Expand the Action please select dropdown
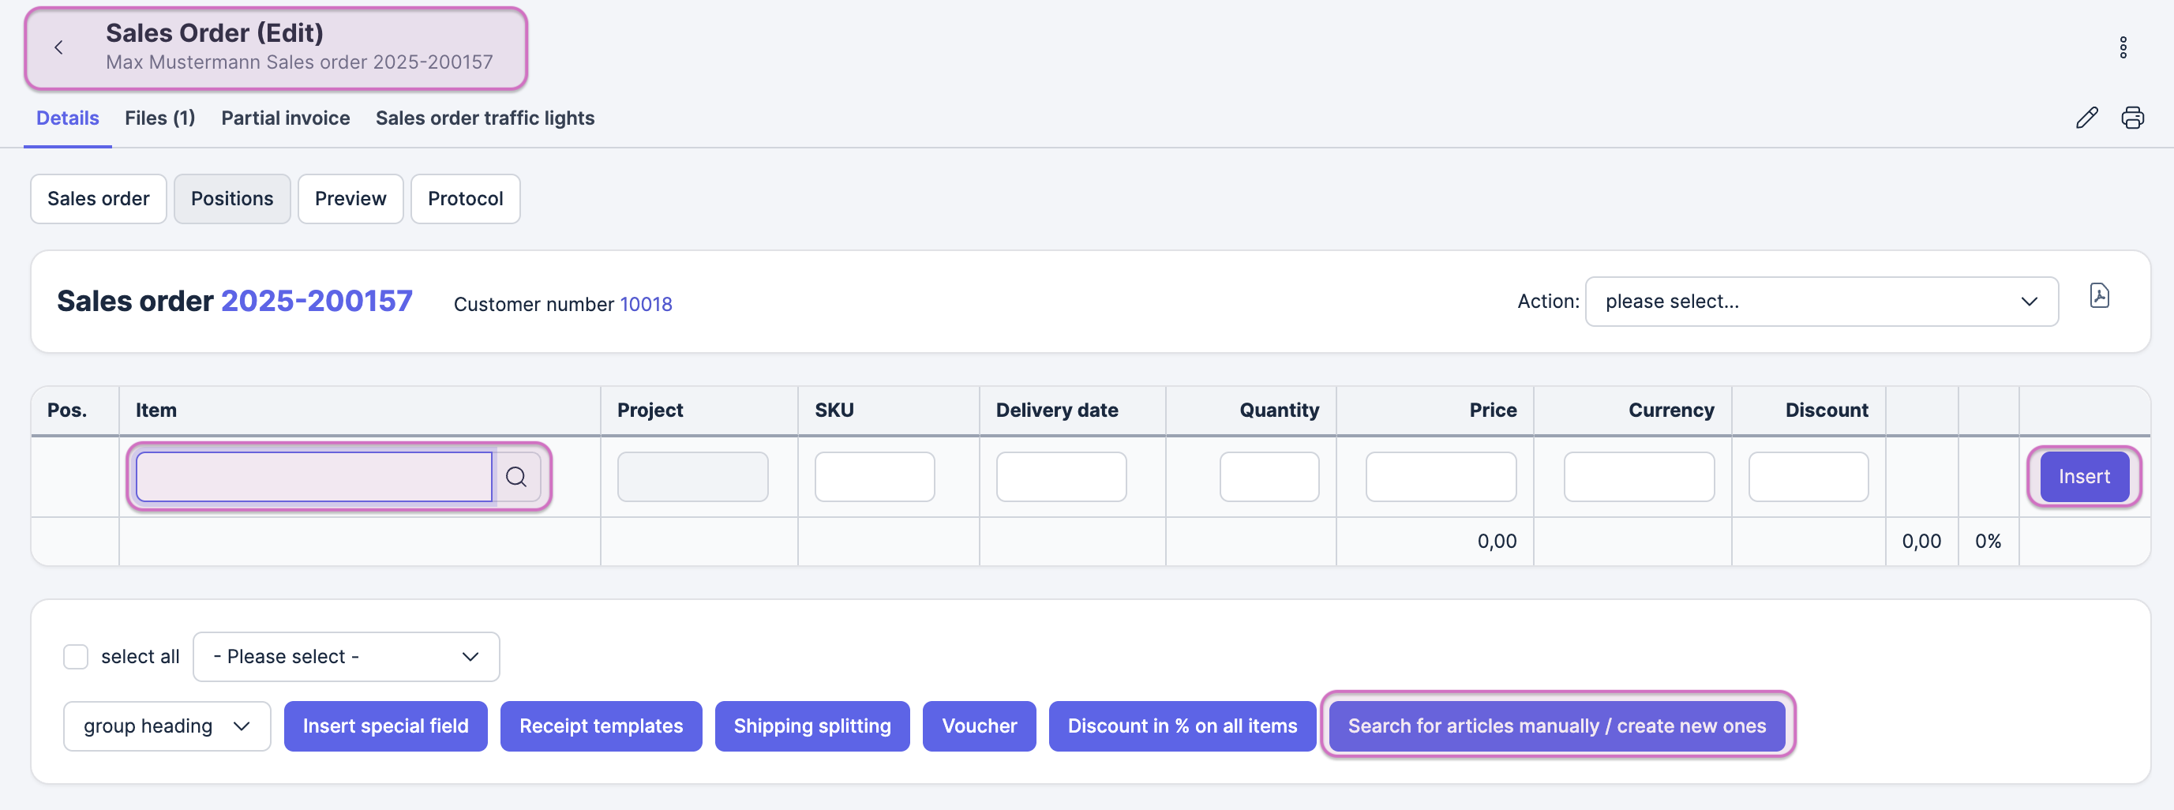Screen dimensions: 2174x810 click(1821, 302)
